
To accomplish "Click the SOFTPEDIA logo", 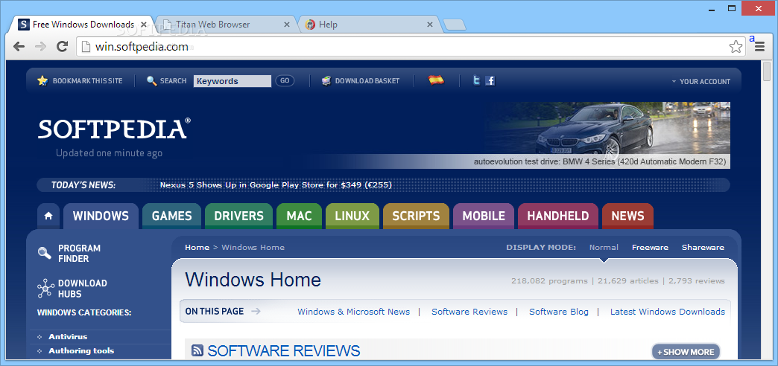I will pyautogui.click(x=114, y=128).
